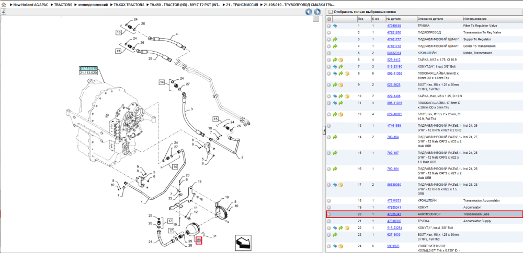Add part 47949159 using its plus icon
523x253 pixels.
[329, 26]
